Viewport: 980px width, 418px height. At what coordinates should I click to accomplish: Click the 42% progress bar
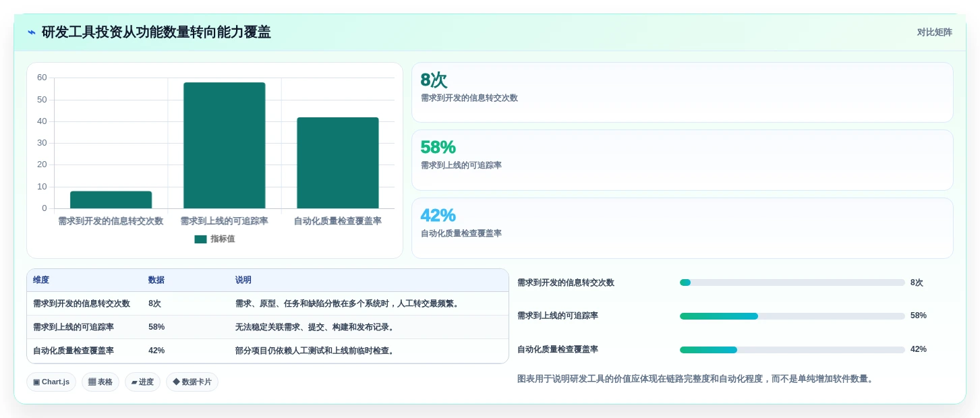pos(792,350)
